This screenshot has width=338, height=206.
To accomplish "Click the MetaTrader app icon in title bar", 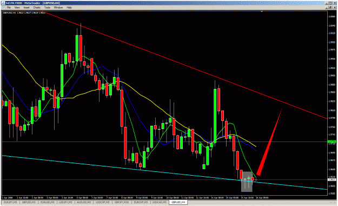I will pyautogui.click(x=3, y=3).
